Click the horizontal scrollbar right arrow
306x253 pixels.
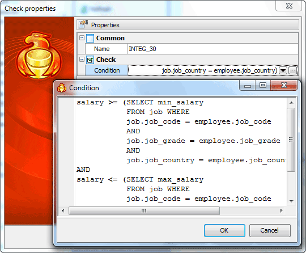[281, 210]
